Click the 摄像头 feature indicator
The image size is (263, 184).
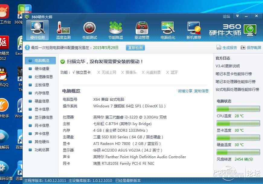129,72
